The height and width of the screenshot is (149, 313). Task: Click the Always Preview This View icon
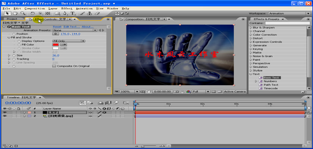(116, 92)
